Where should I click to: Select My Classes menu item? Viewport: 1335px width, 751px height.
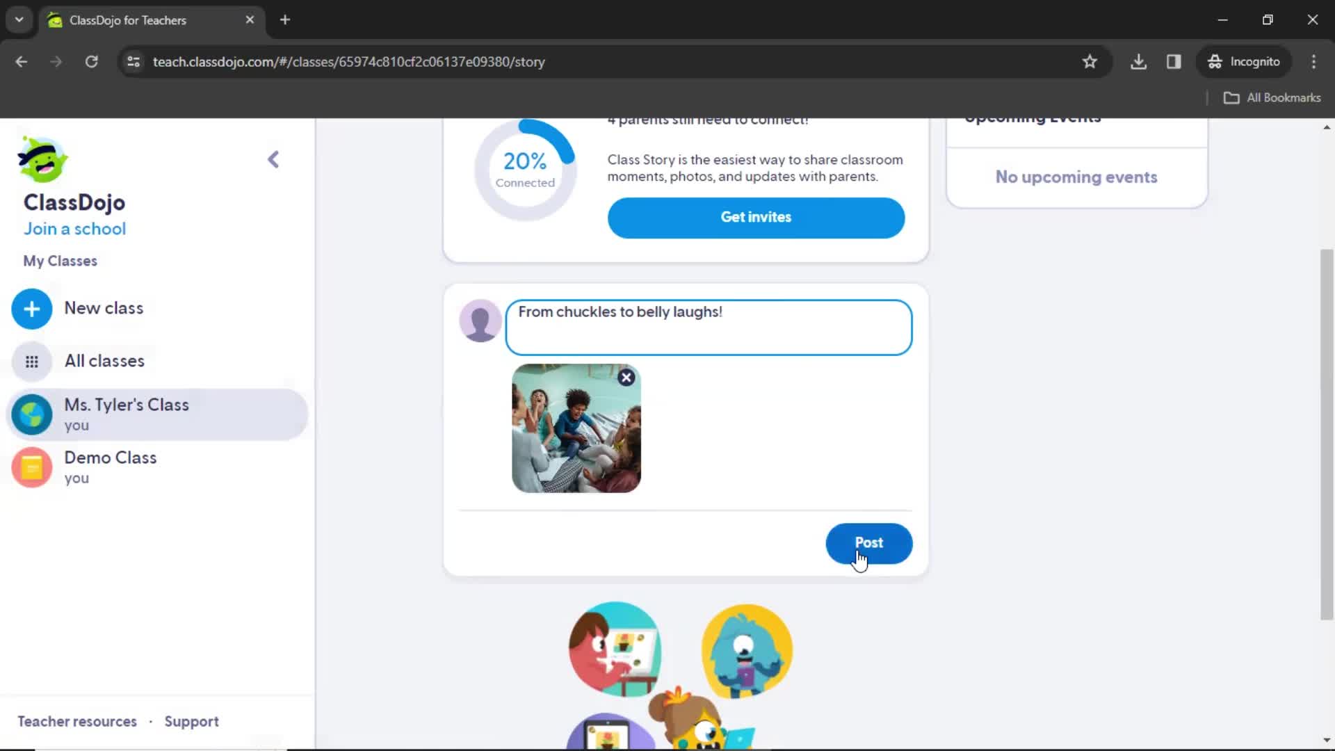point(60,261)
